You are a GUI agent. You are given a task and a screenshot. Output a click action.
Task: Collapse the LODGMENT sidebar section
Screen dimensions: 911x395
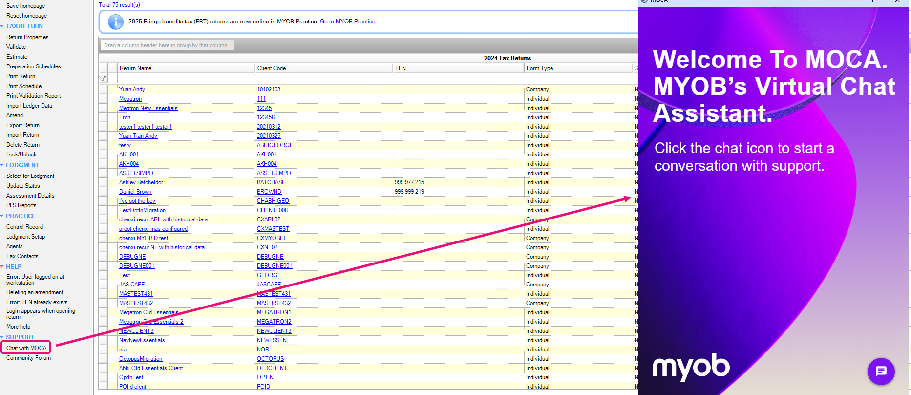click(2, 165)
